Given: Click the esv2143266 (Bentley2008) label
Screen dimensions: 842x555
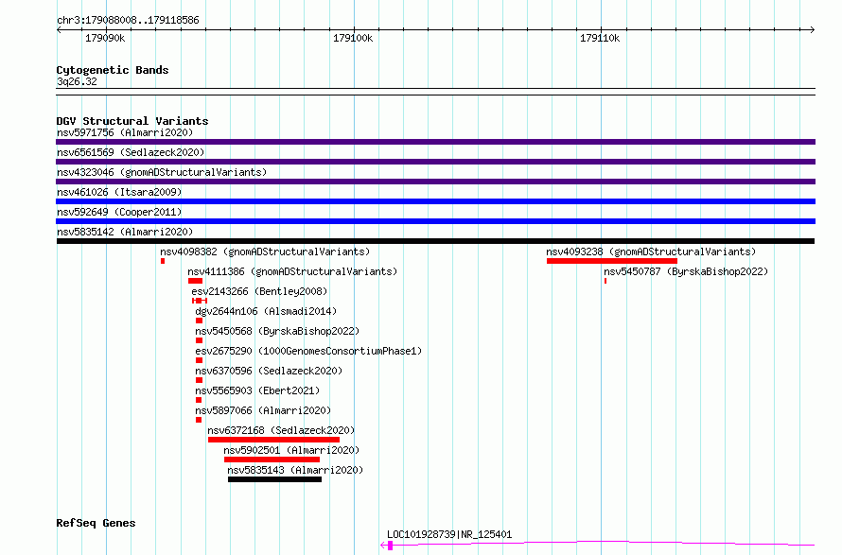Looking at the screenshot, I should [259, 291].
